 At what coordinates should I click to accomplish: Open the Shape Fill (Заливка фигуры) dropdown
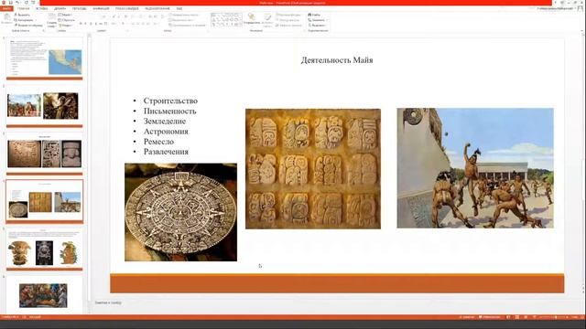pyautogui.click(x=288, y=15)
